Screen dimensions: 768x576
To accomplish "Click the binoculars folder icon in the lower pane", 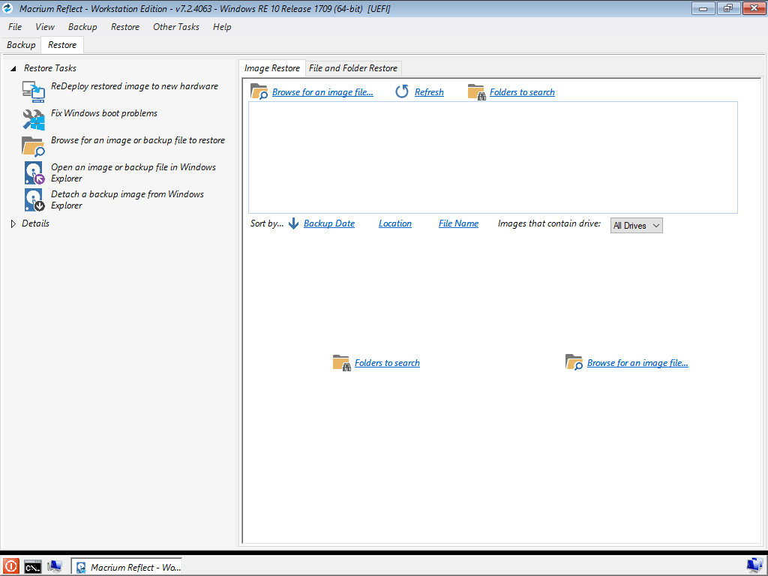I will (x=341, y=363).
